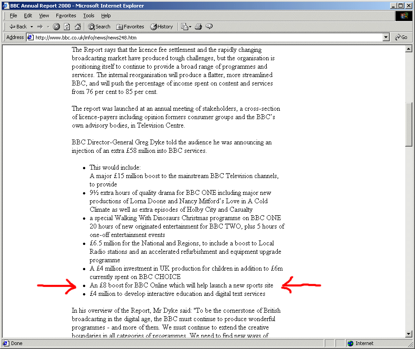The width and height of the screenshot is (415, 349).
Task: Click '£6.5 million for the National and Regions' line
Action: pos(182,243)
